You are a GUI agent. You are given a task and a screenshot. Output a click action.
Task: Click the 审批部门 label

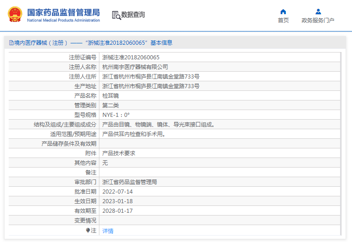[85, 182]
